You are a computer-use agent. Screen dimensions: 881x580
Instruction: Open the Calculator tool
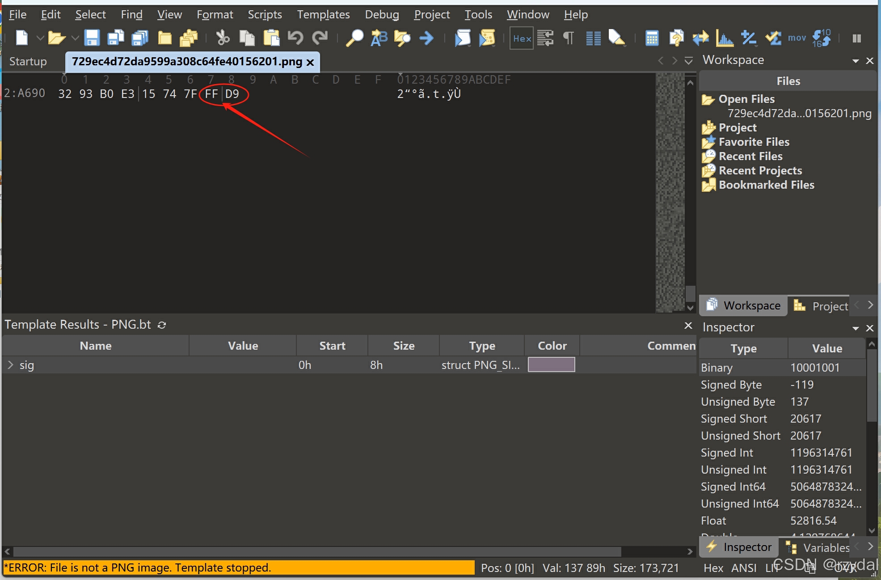coord(652,38)
